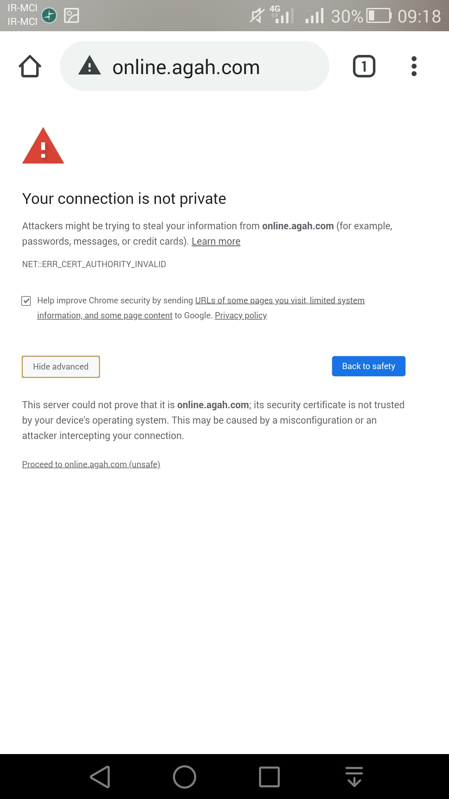
Task: Tap the red warning triangle icon
Action: [x=43, y=146]
